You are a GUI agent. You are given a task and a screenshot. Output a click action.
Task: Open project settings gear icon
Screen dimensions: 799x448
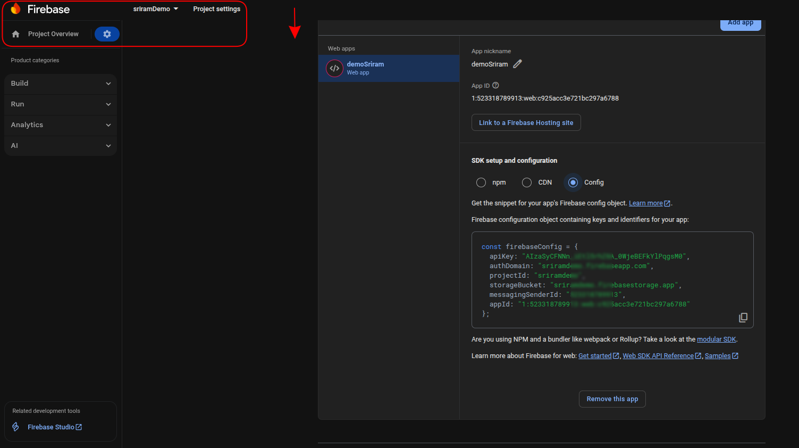[x=107, y=34]
